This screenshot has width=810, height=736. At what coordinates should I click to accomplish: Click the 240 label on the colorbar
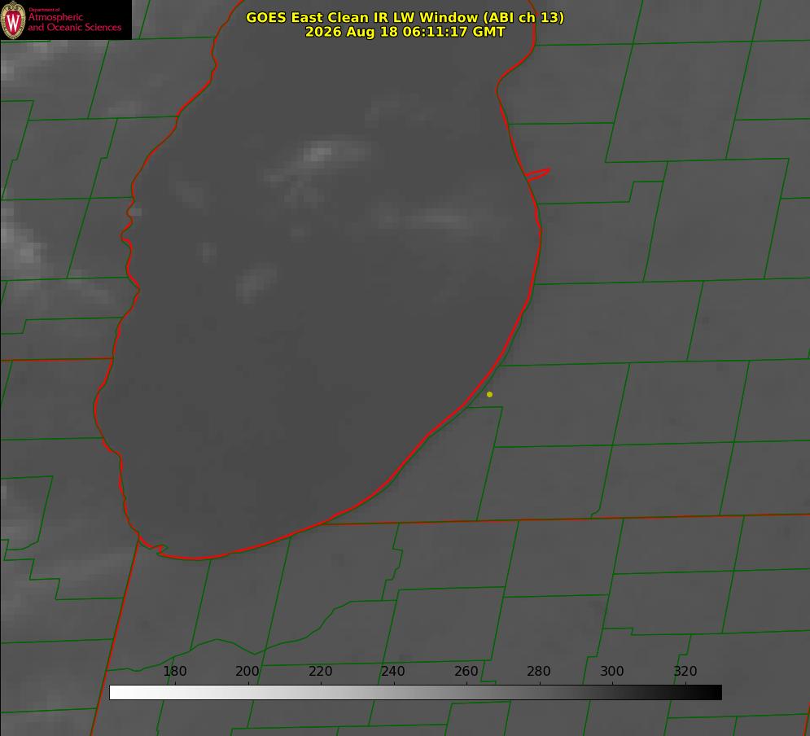click(x=393, y=671)
